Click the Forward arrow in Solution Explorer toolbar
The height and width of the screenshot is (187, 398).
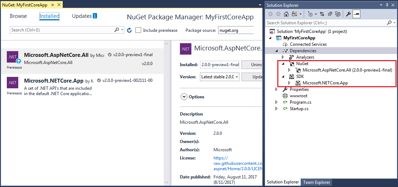coord(278,14)
